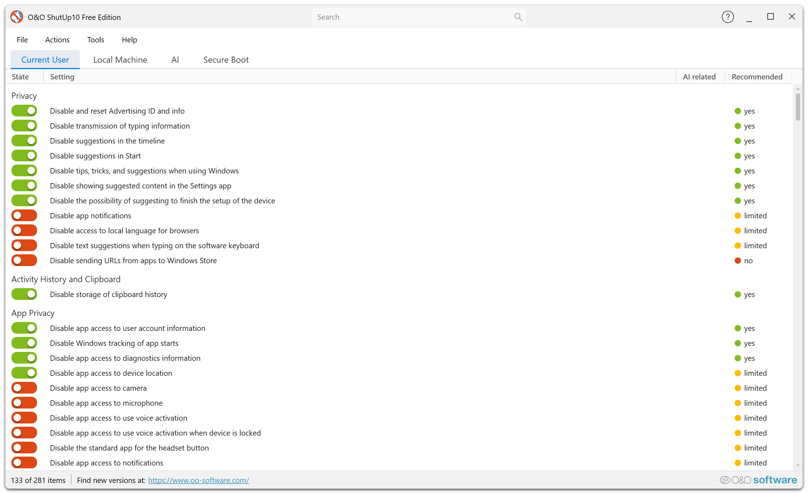
Task: Toggle app access to user account information
Action: click(24, 328)
